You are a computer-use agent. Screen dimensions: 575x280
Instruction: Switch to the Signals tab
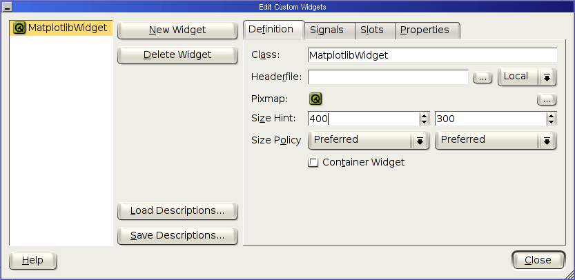[327, 30]
